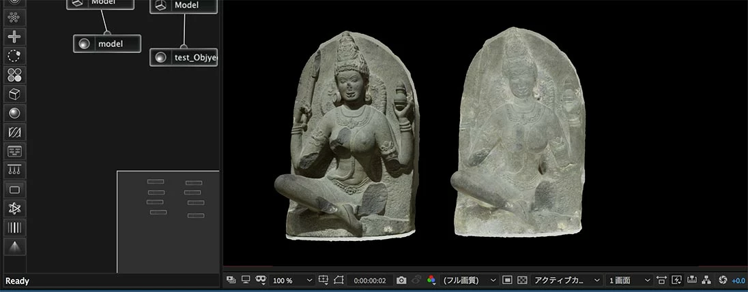The height and width of the screenshot is (292, 748).
Task: Click the reset exposure aperture icon
Action: (x=723, y=280)
